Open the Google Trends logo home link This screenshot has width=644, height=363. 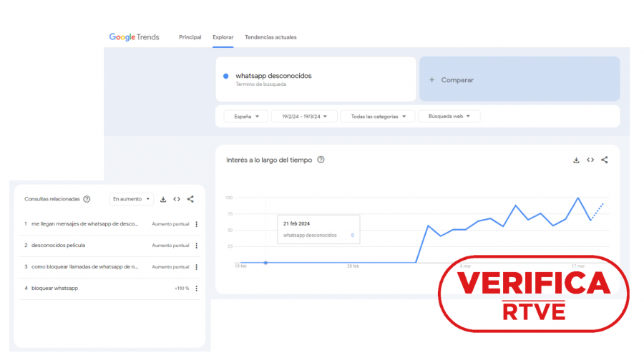point(134,37)
